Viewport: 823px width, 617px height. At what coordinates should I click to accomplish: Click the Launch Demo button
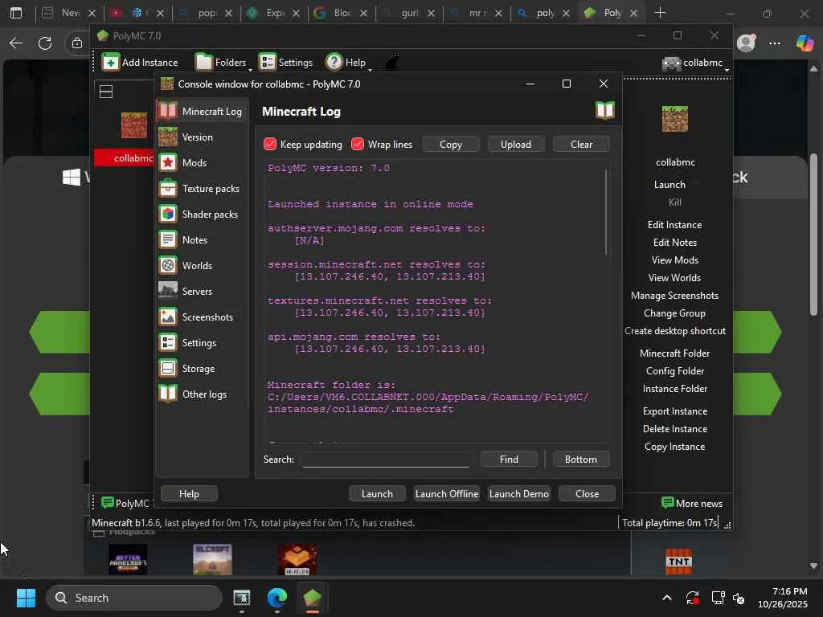click(x=519, y=494)
